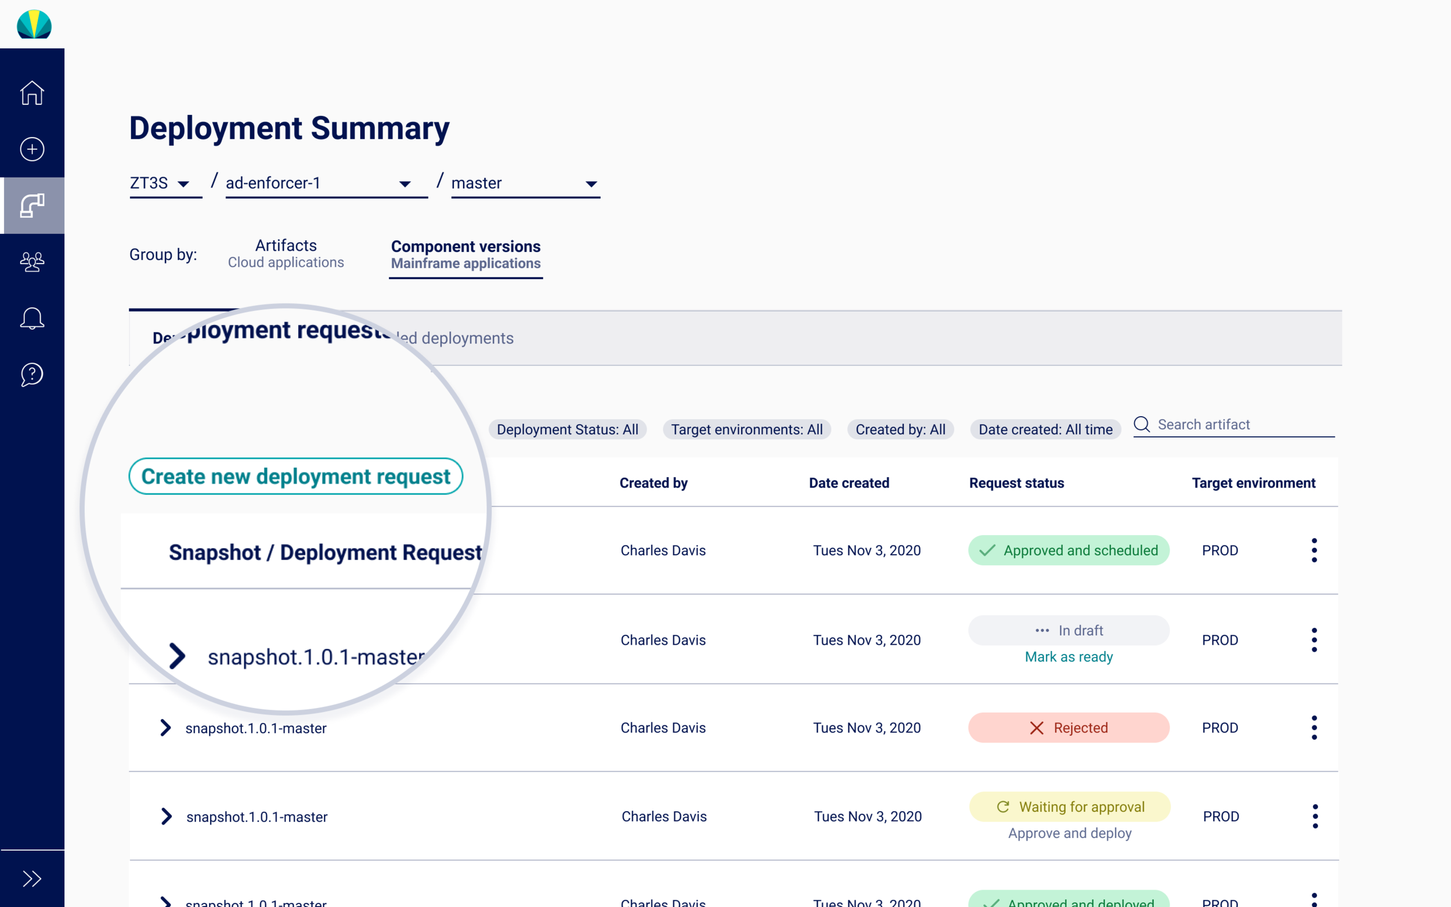The image size is (1451, 907).
Task: Click Create new deployment request button
Action: tap(296, 476)
